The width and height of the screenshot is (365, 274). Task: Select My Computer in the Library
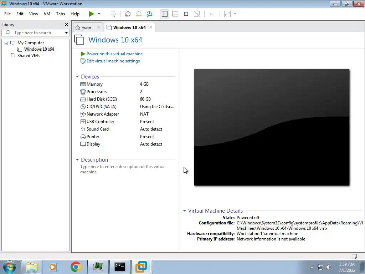point(31,43)
